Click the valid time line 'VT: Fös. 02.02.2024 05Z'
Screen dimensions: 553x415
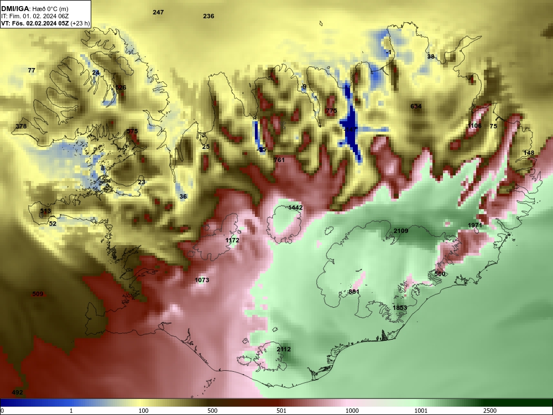[x=35, y=24]
